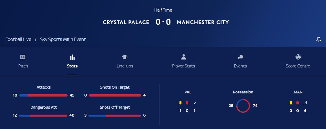Viewport: 326px width, 129px height.
Task: Go to Football Live breadcrumb link
Action: tap(18, 40)
